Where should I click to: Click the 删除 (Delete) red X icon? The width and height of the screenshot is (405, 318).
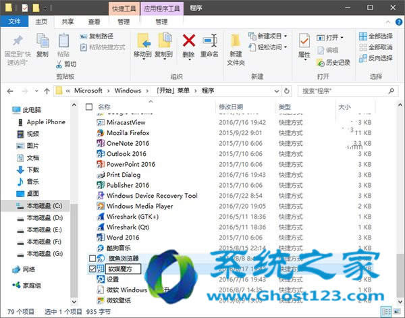pyautogui.click(x=188, y=41)
